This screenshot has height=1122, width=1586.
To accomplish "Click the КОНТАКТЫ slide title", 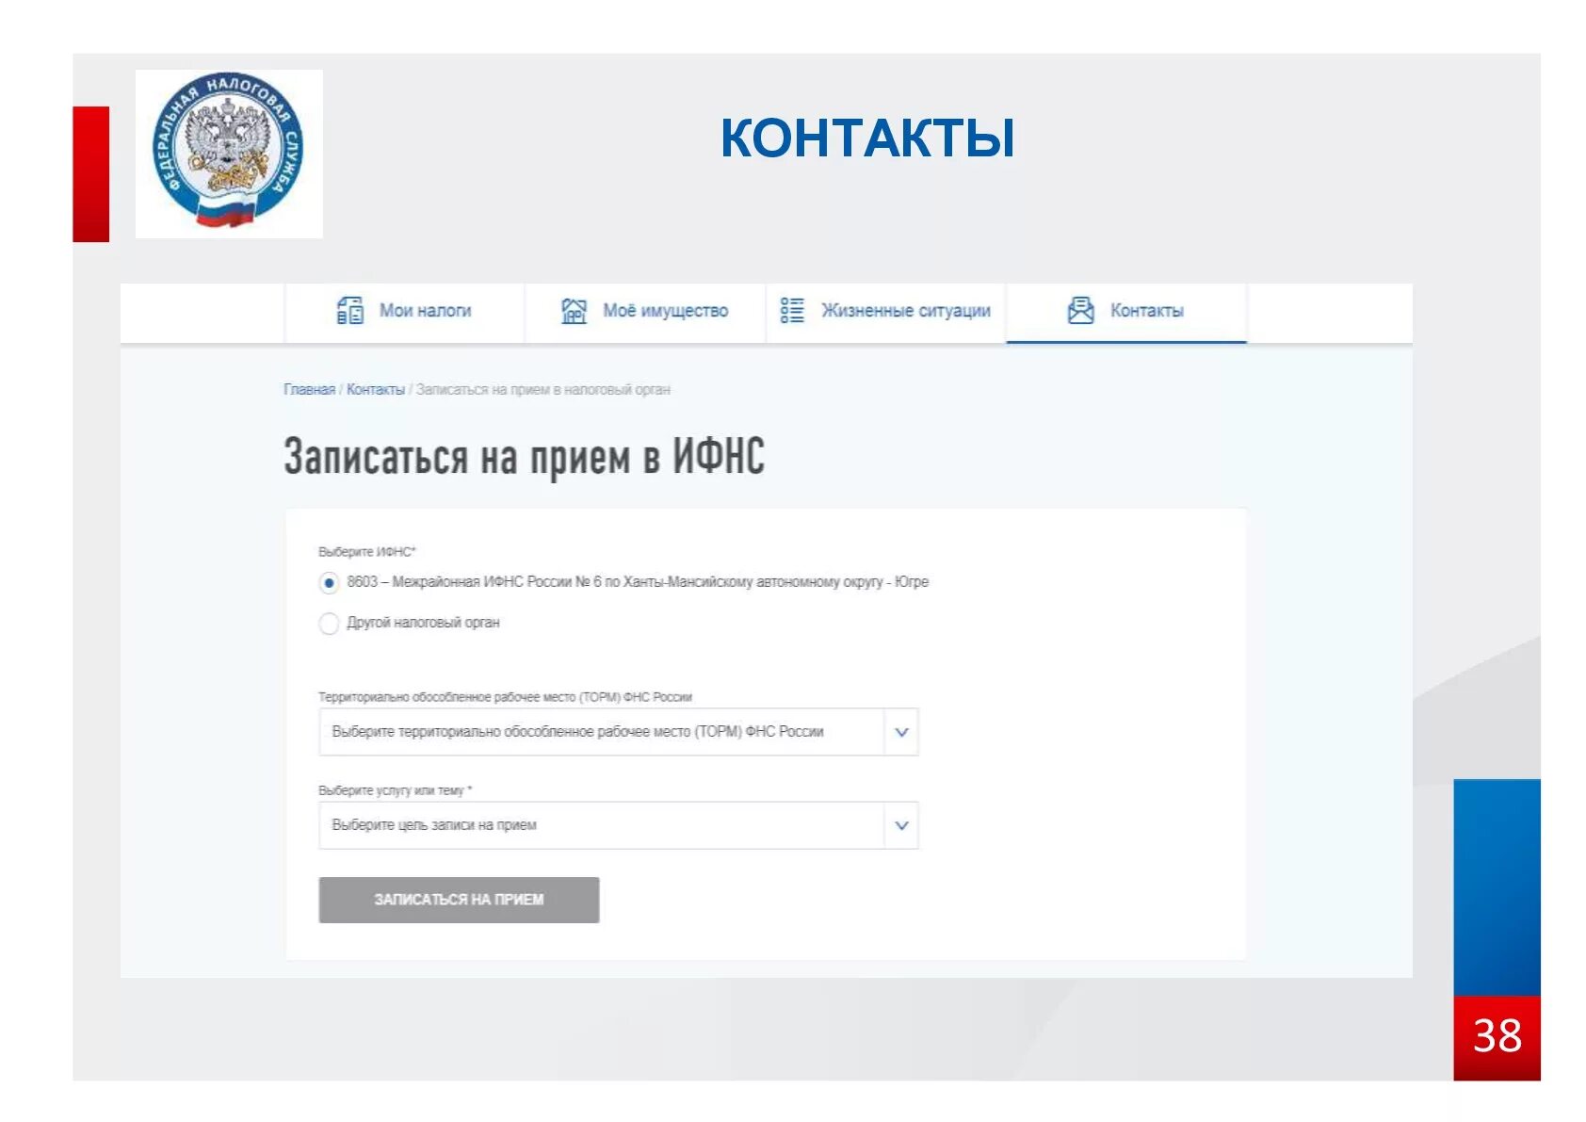I will (867, 138).
